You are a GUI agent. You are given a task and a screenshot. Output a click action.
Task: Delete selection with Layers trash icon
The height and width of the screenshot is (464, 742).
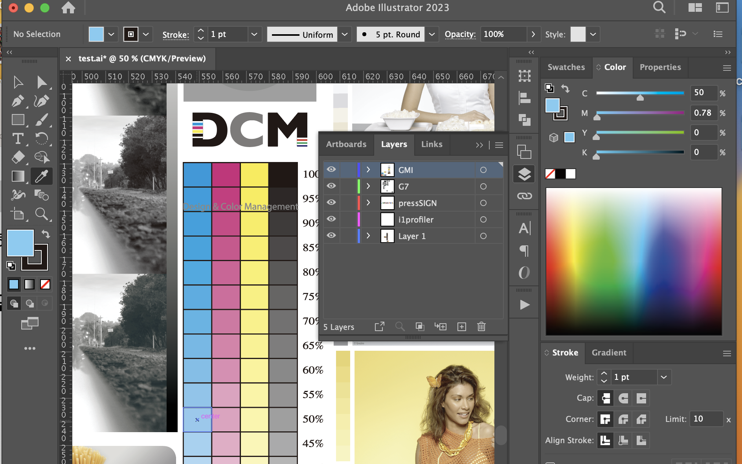[x=481, y=327]
